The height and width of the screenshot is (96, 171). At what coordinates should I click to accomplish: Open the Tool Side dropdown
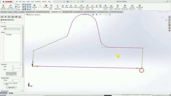(x=12, y=29)
